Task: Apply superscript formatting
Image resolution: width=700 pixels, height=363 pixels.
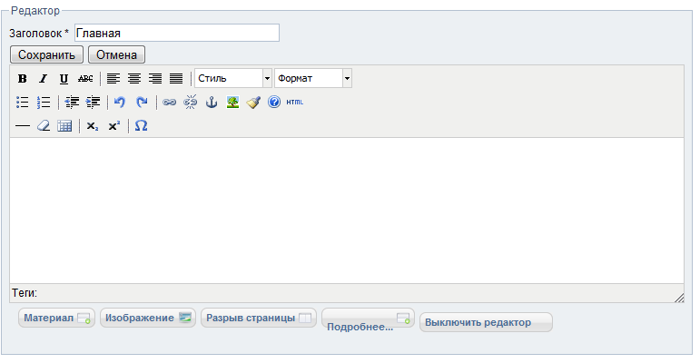Action: point(113,126)
